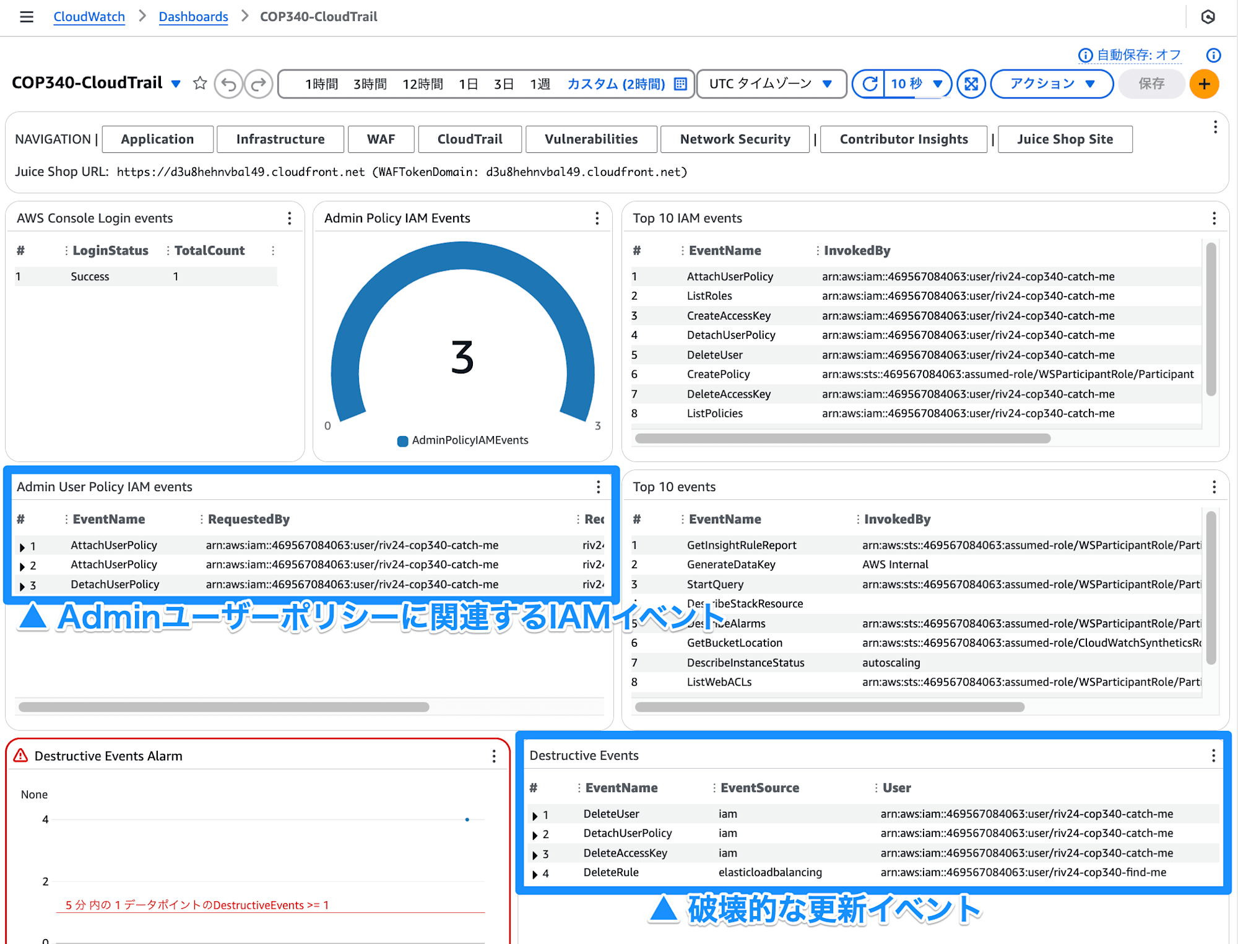Sort by the LoginStatus column header
This screenshot has height=944, width=1238.
click(x=110, y=250)
